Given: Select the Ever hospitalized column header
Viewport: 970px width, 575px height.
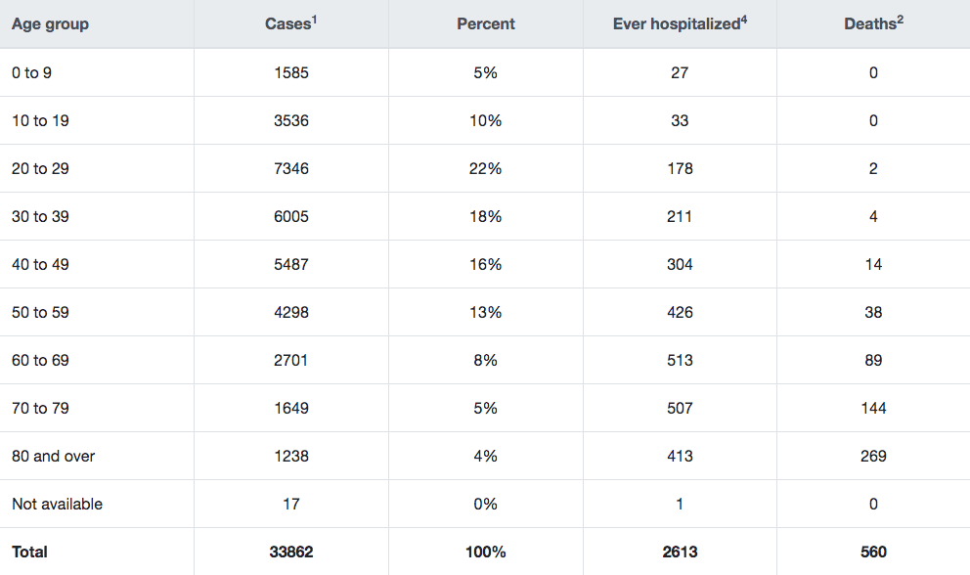Looking at the screenshot, I should point(676,24).
